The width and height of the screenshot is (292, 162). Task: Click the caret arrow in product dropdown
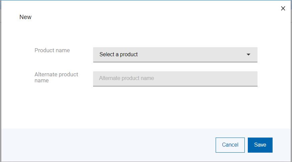tap(248, 55)
